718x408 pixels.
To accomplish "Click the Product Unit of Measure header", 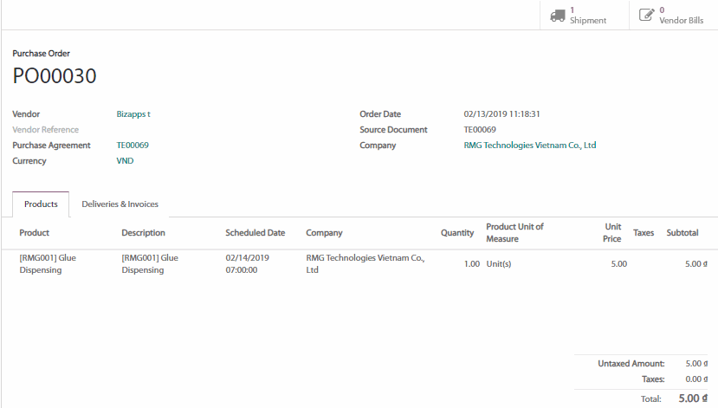I will tap(514, 232).
